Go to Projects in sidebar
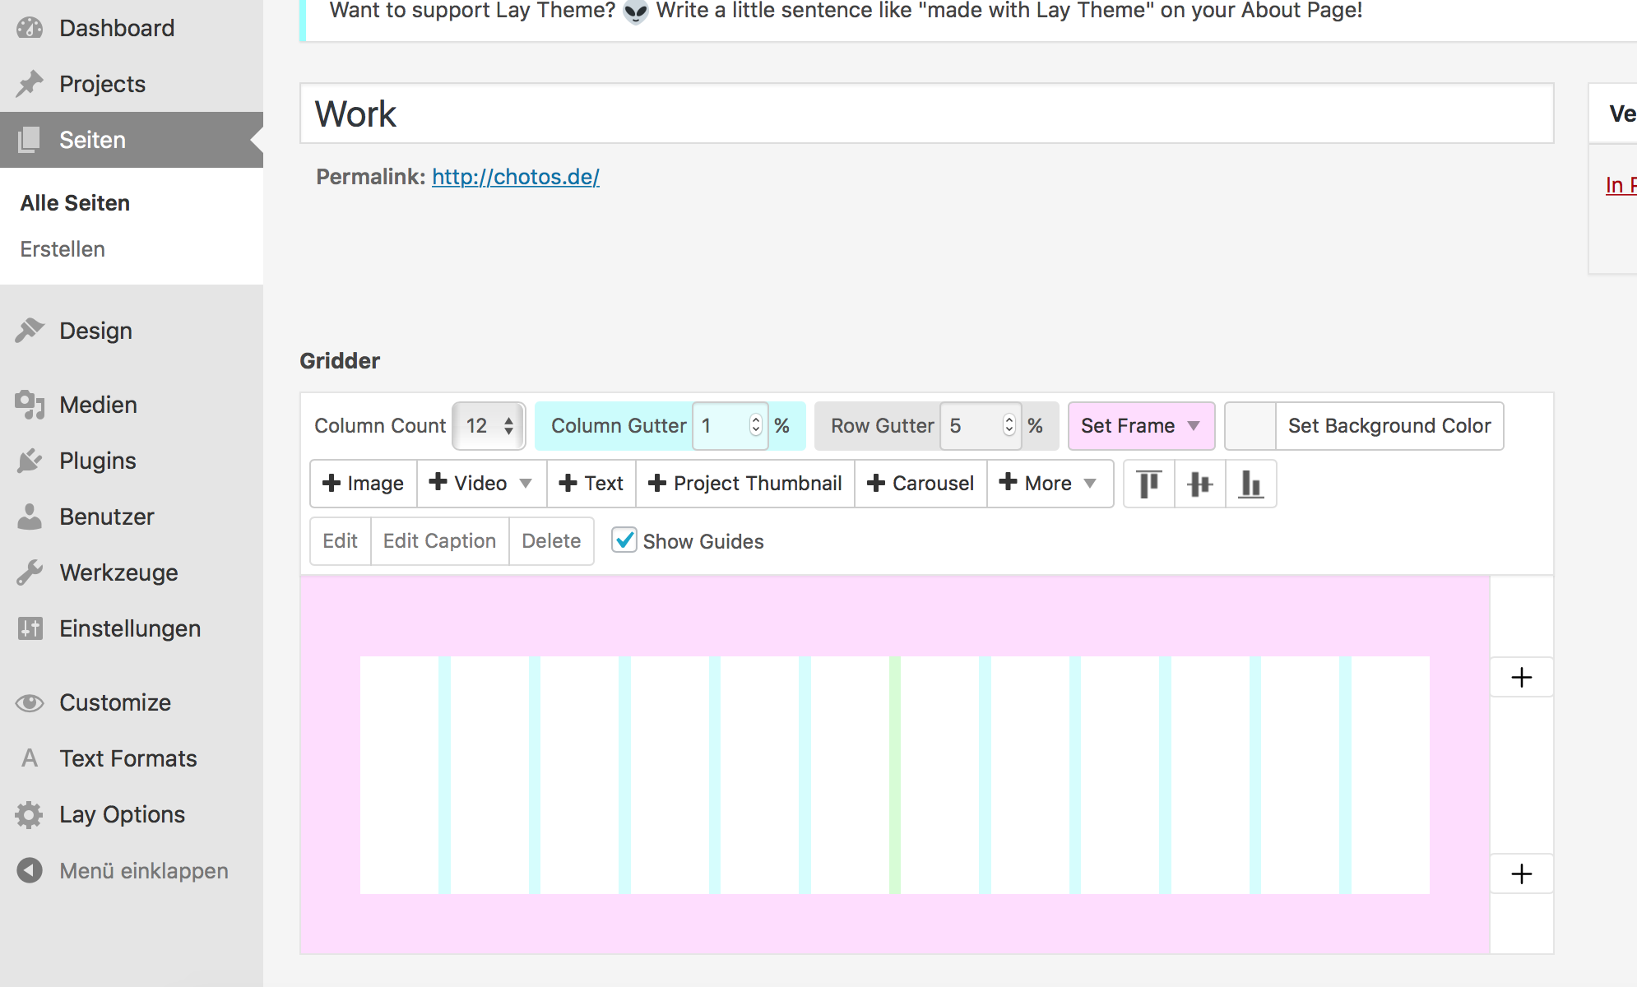This screenshot has width=1637, height=987. (x=102, y=84)
